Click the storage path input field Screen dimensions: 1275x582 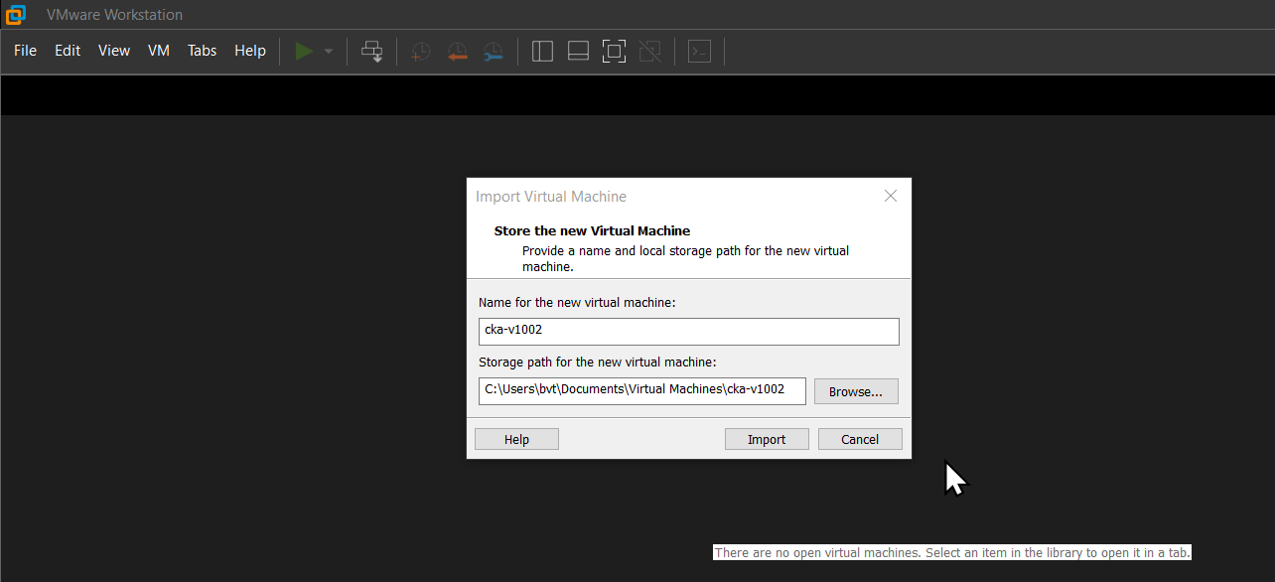[642, 390]
